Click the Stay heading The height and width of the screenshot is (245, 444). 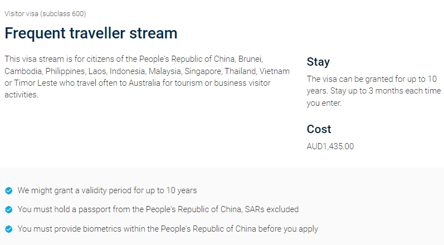[318, 62]
